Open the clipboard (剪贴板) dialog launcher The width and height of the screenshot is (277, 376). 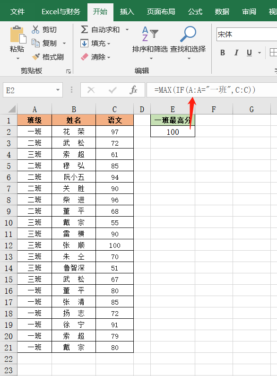(x=69, y=71)
